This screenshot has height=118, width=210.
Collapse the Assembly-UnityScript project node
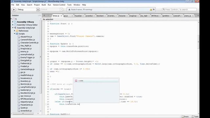pos(13,28)
